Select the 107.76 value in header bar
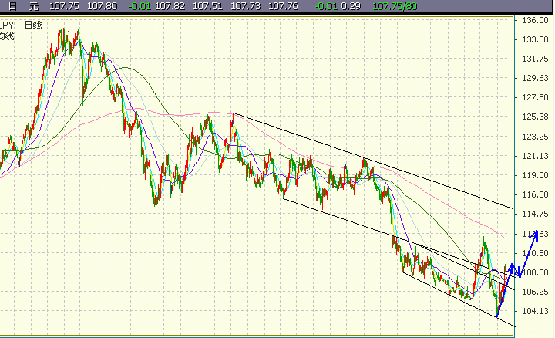Screen dimensions: 555x338 (x=283, y=6)
